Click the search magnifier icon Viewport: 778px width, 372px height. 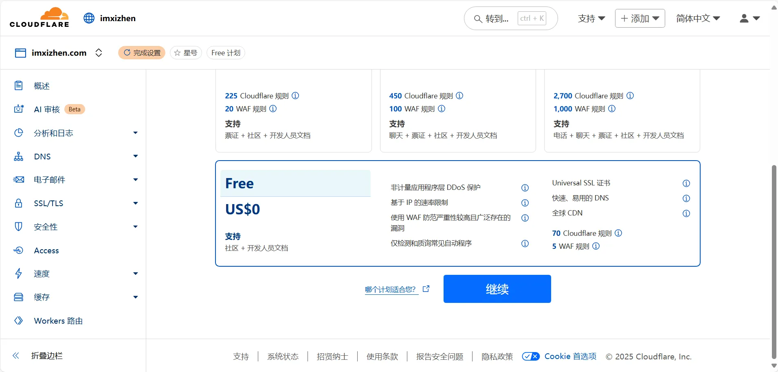[x=478, y=19]
